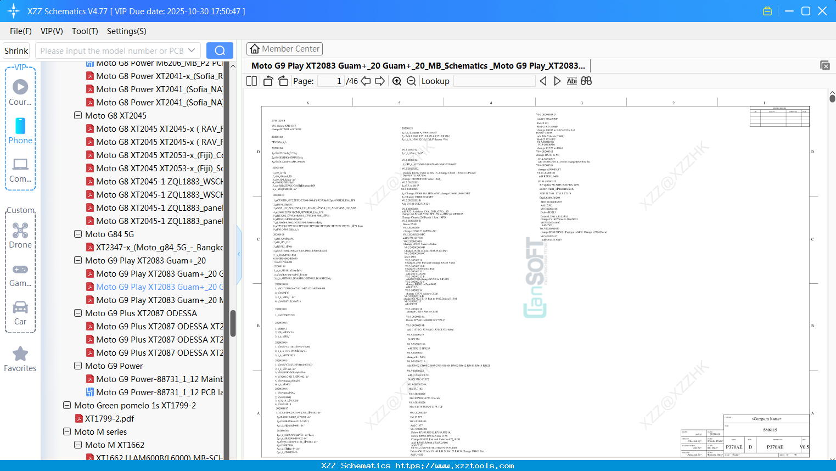Collapse the Moto G8 XT2045 folder
The image size is (836, 471).
pos(78,115)
